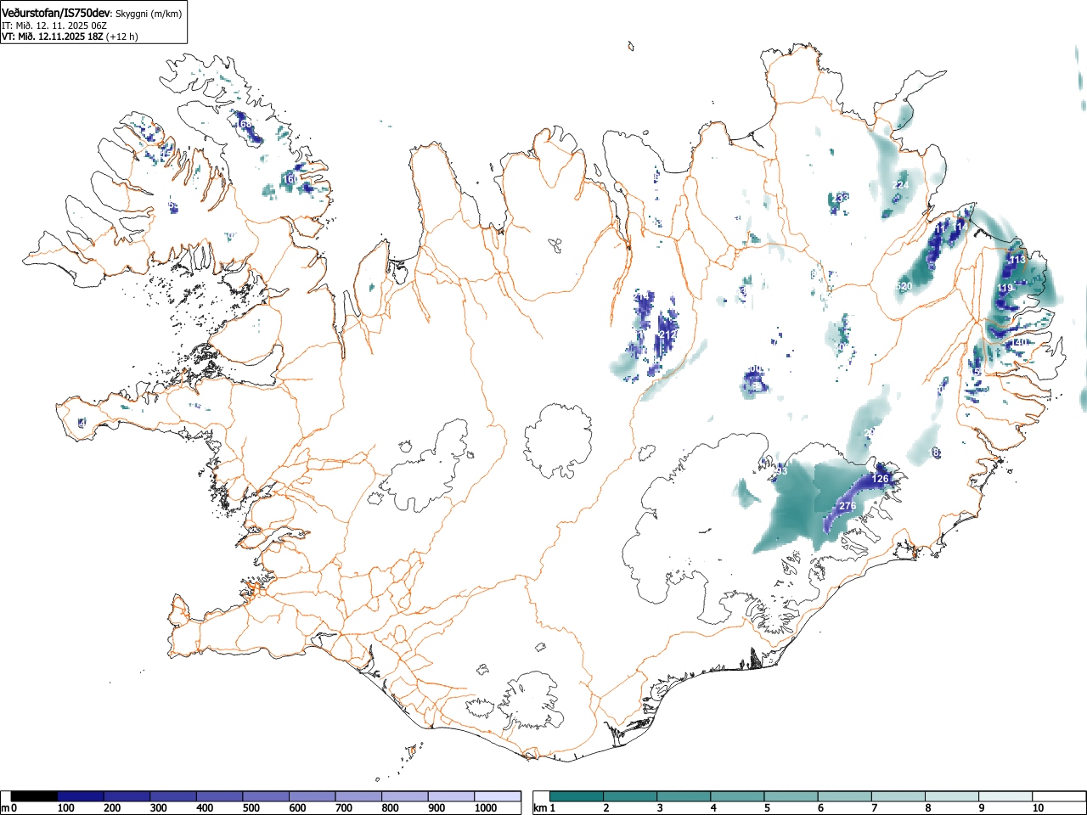Viewport: 1087px width, 815px height.
Task: Choose the 500–600 m legend color segment
Action: tap(266, 796)
